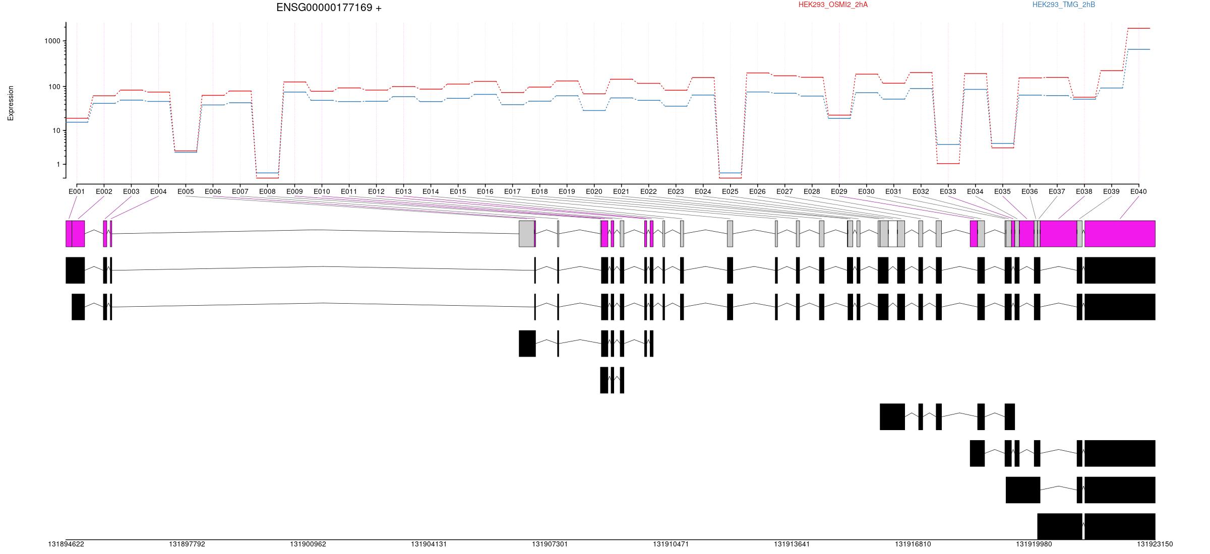Viewport: 1210px width, 554px height.
Task: Click exon label E005
Action: [186, 191]
